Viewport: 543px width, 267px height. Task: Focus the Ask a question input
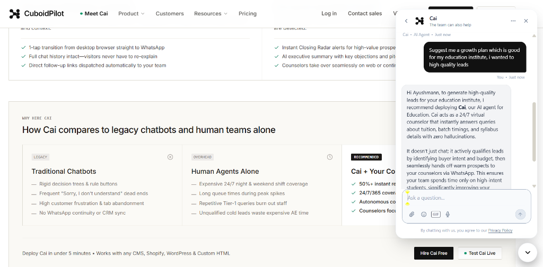pos(466,198)
